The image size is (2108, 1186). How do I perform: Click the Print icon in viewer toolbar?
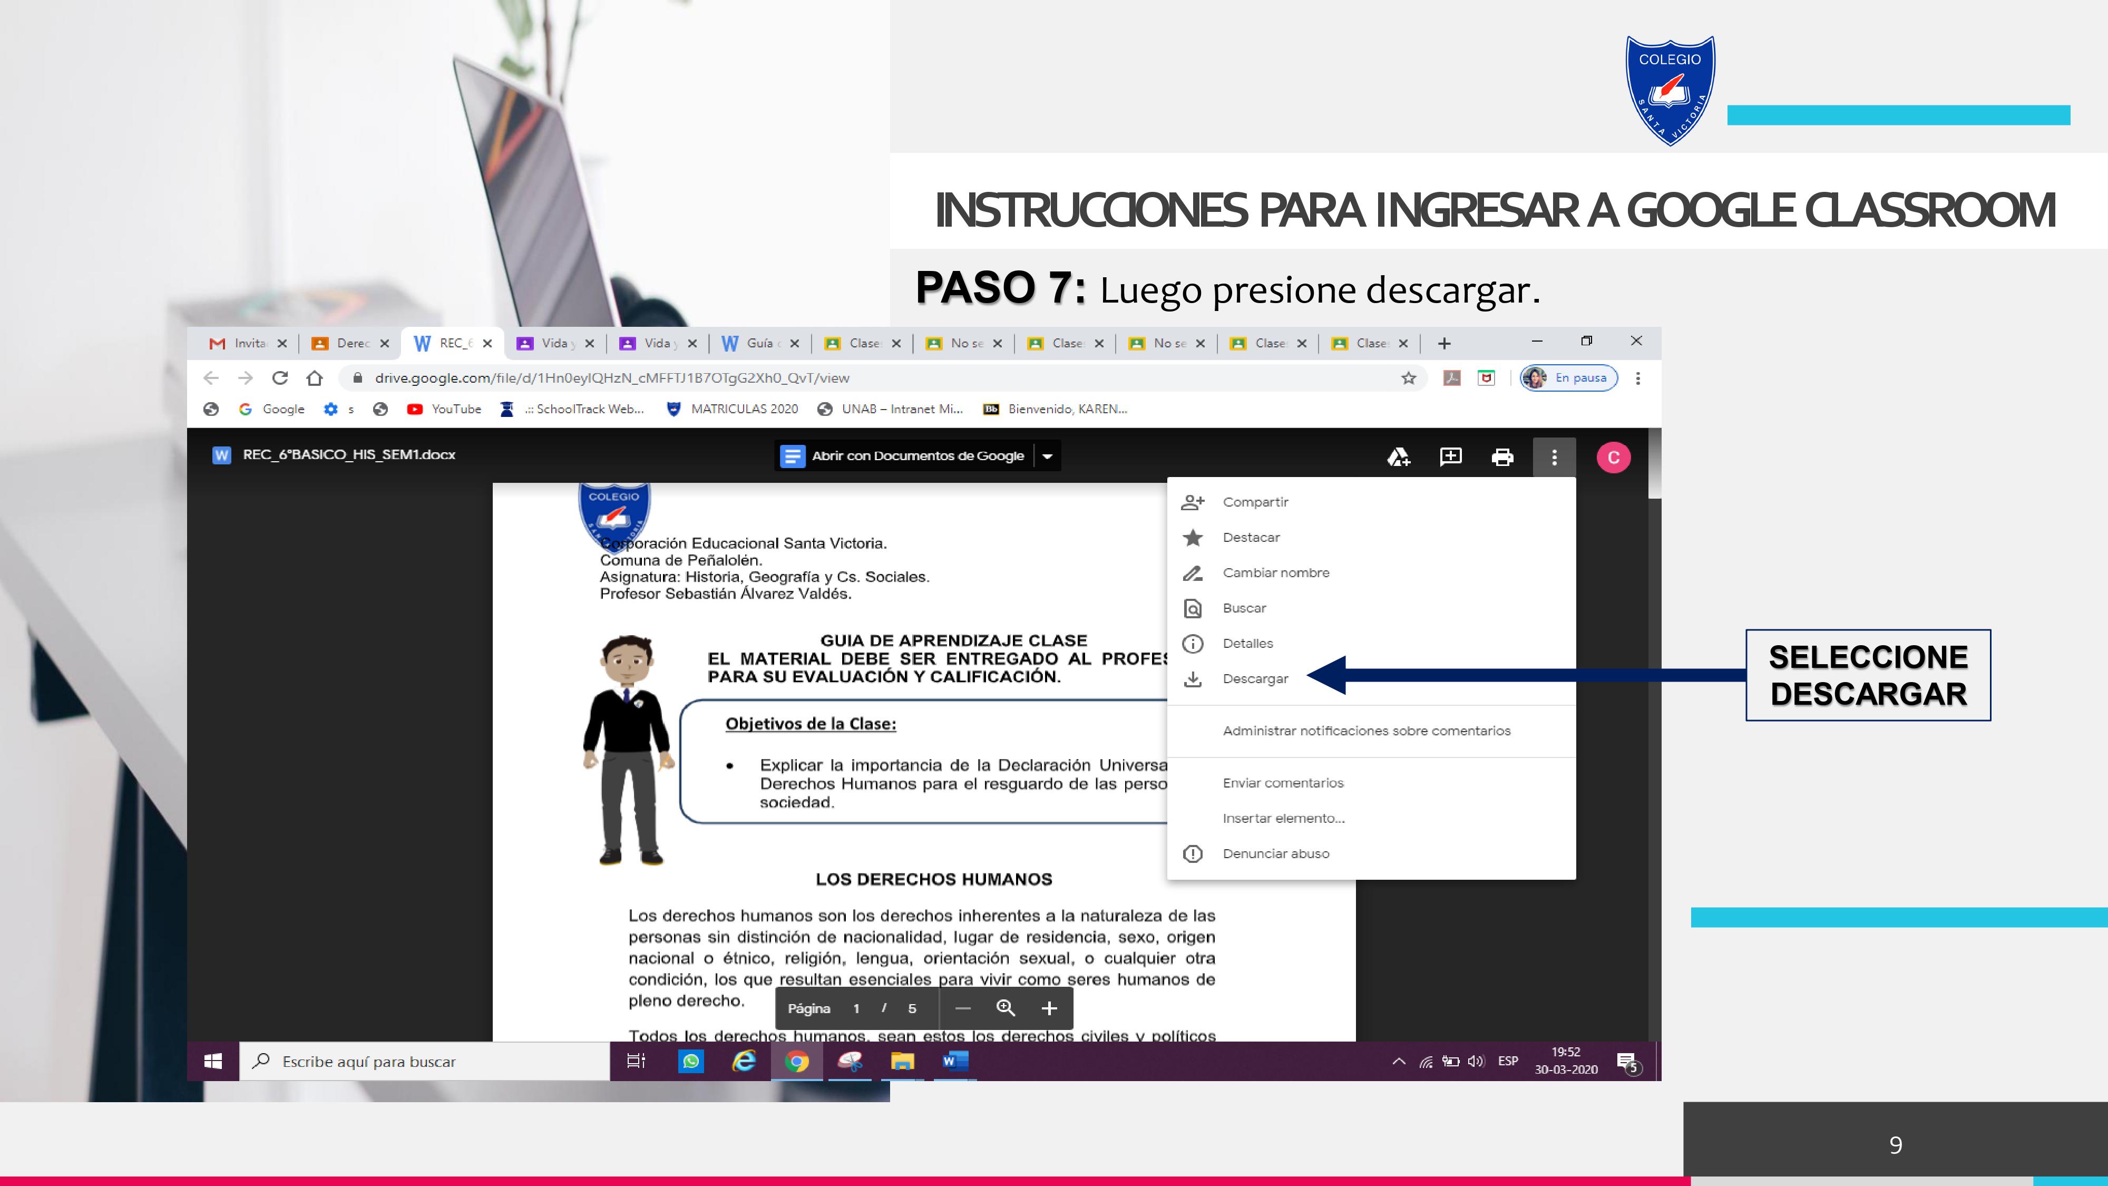click(1502, 456)
